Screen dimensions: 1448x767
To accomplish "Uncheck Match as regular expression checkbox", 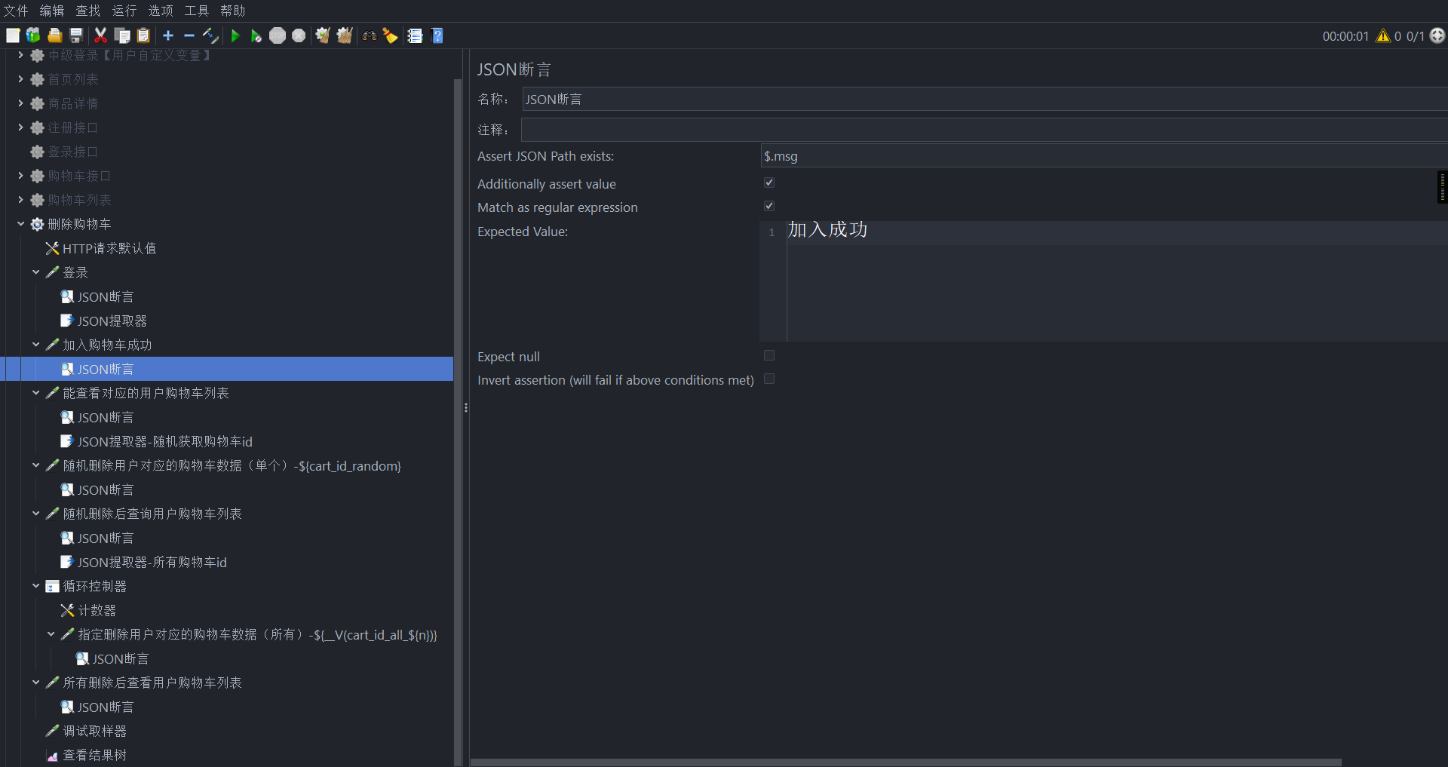I will click(769, 206).
